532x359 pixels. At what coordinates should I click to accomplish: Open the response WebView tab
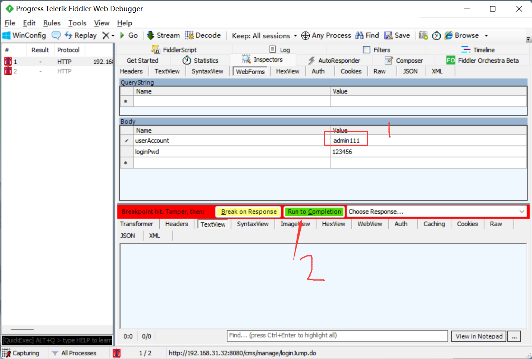pyautogui.click(x=370, y=224)
